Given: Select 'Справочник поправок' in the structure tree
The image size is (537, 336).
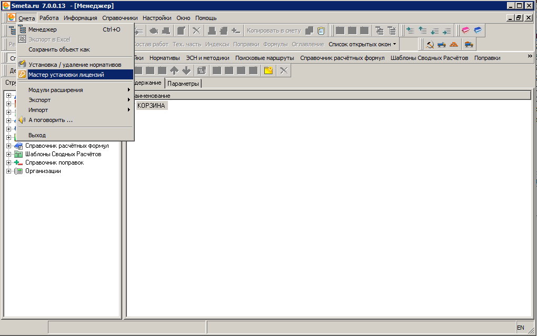Looking at the screenshot, I should [54, 162].
